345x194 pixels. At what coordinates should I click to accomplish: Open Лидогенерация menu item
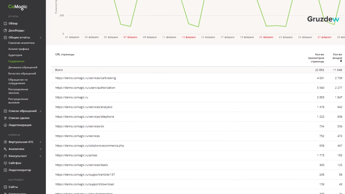[20, 125]
